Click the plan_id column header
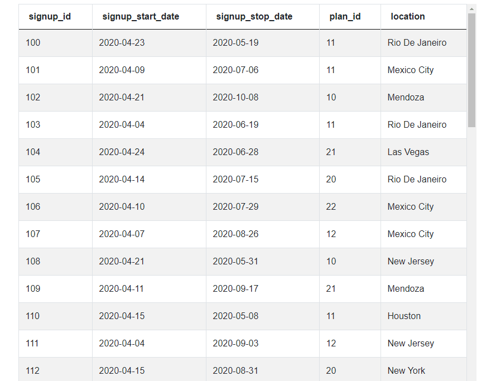496x381 pixels. [344, 17]
